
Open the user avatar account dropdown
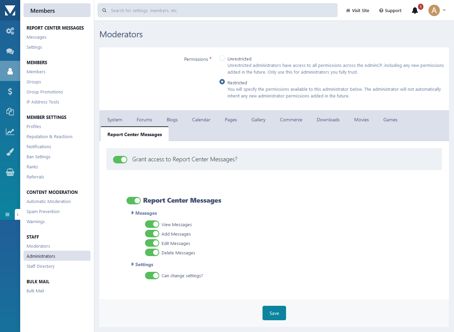[x=437, y=10]
